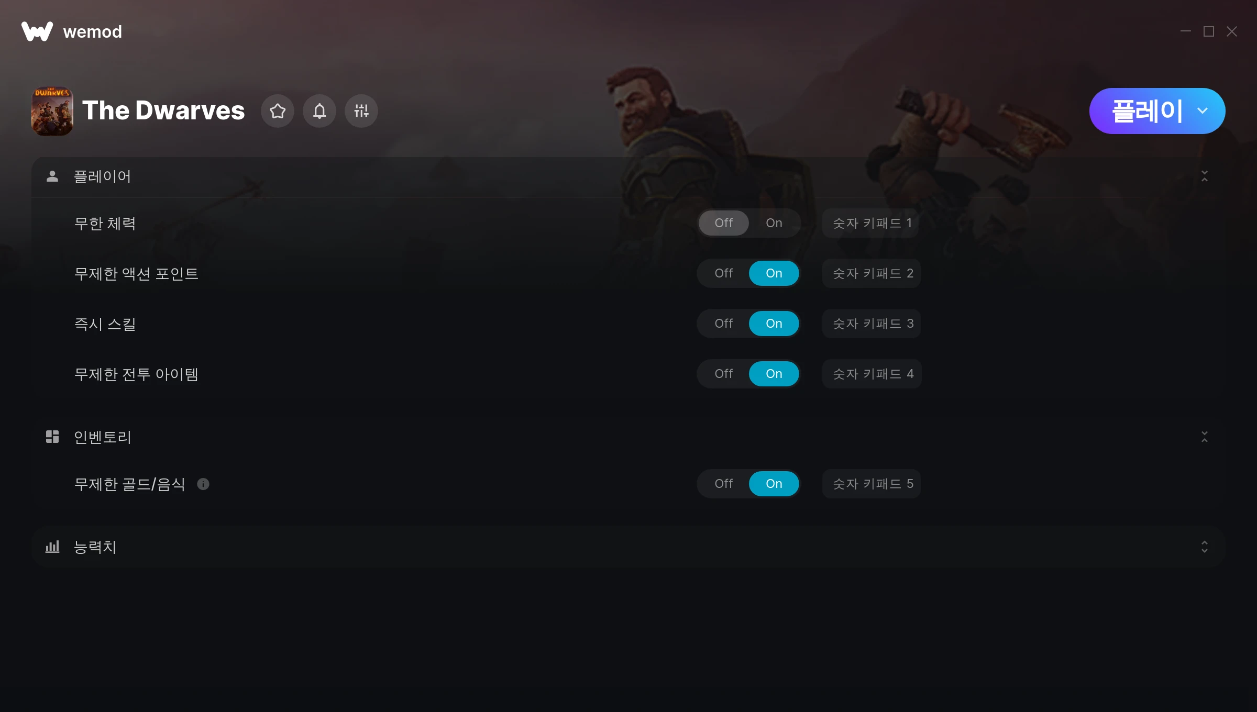Turn off 무제한 액션 포인트

click(724, 273)
